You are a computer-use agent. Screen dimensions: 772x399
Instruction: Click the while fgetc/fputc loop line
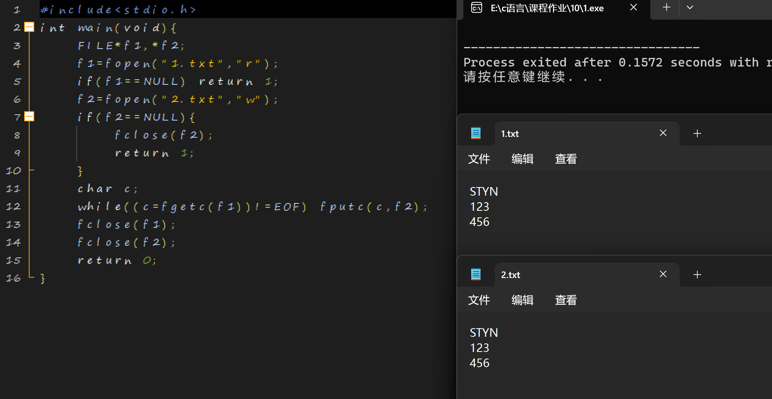pos(253,206)
